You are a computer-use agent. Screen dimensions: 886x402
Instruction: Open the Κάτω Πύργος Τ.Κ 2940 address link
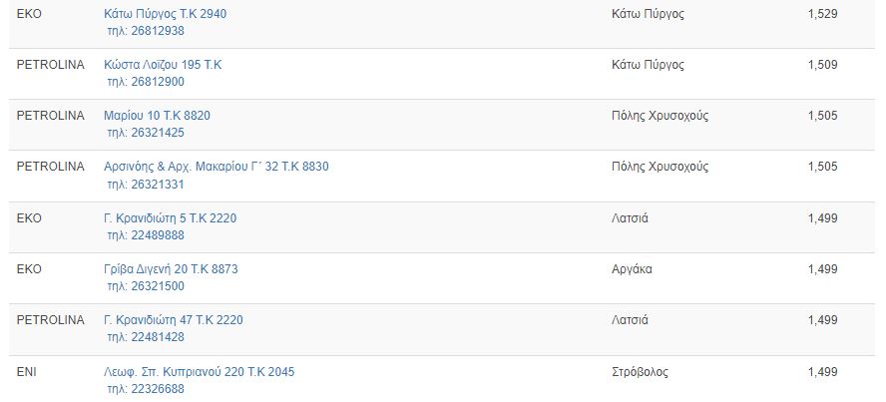pyautogui.click(x=165, y=14)
